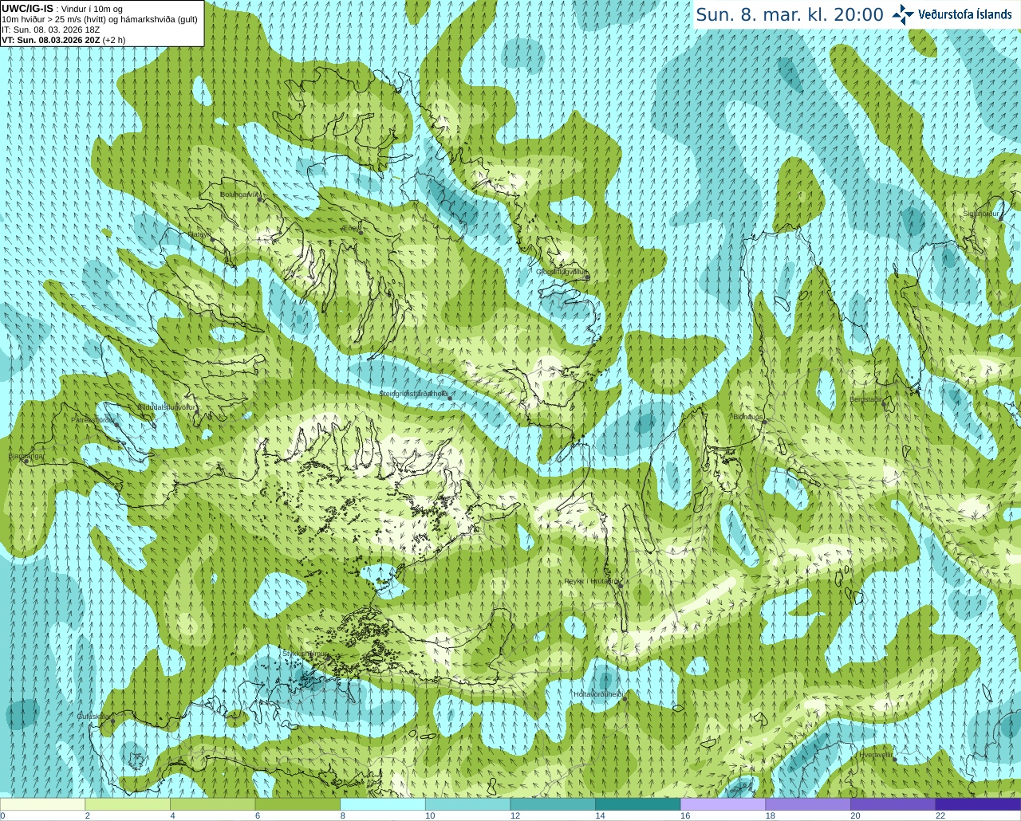Viewport: 1021px width, 821px height.
Task: Select the Flateyri station label
Action: (199, 234)
